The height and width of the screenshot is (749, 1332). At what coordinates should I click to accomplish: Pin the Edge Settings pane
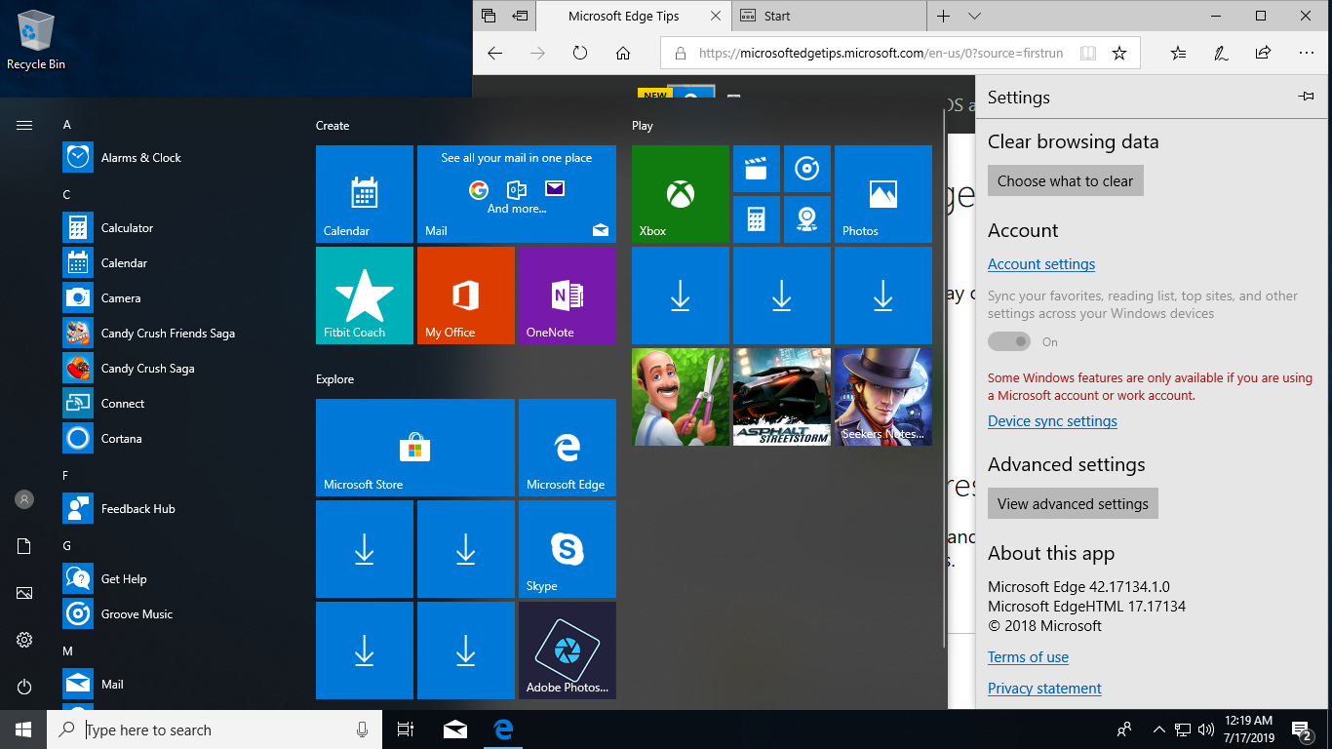coord(1307,97)
